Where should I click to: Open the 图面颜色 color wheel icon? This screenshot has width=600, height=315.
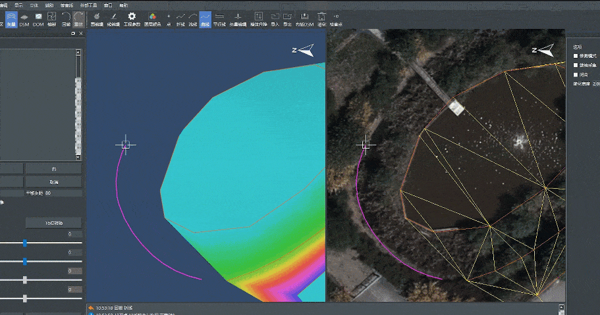pos(152,18)
